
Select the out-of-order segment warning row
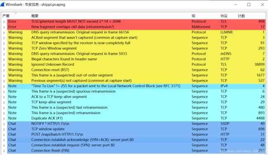[x=136, y=75]
